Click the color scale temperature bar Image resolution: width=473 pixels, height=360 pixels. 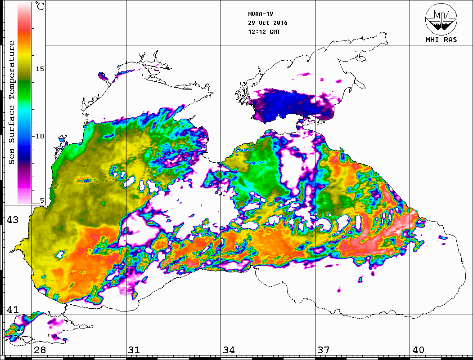click(24, 103)
